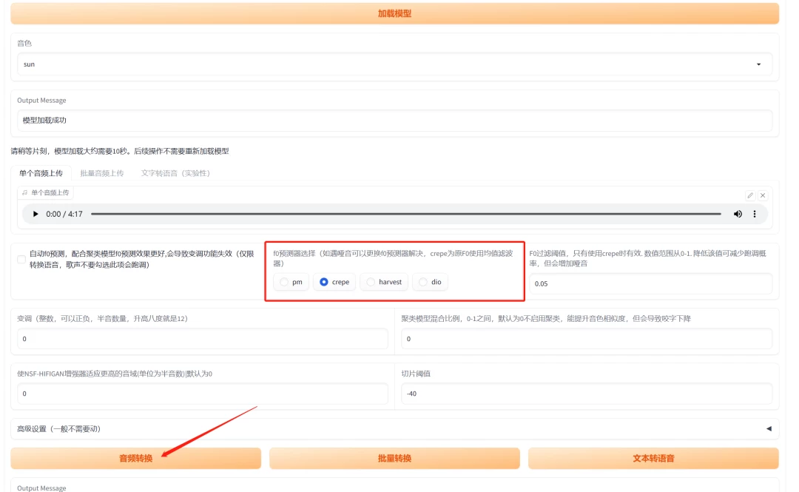Screen dimensions: 799x492
Task: Click the 音频转换 button
Action: point(135,459)
